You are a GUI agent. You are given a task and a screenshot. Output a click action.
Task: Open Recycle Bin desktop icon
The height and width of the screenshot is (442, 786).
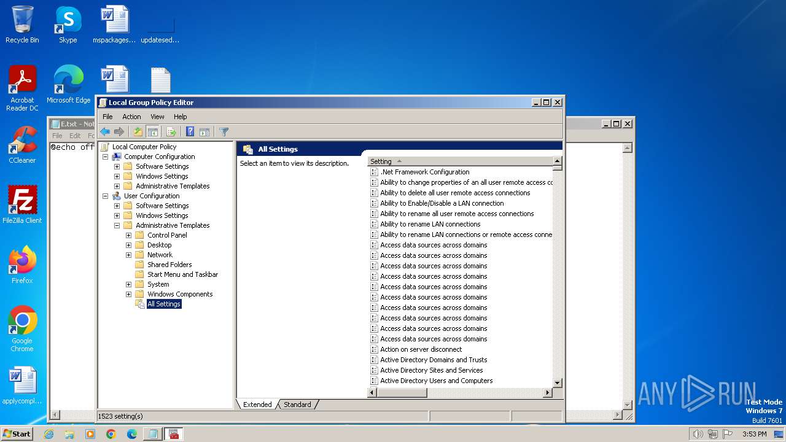22,25
